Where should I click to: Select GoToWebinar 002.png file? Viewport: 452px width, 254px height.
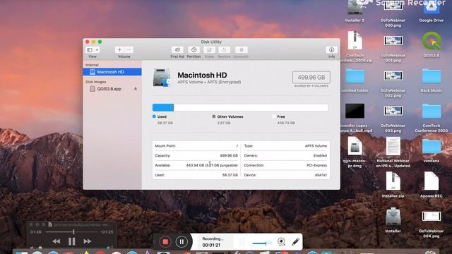393,83
